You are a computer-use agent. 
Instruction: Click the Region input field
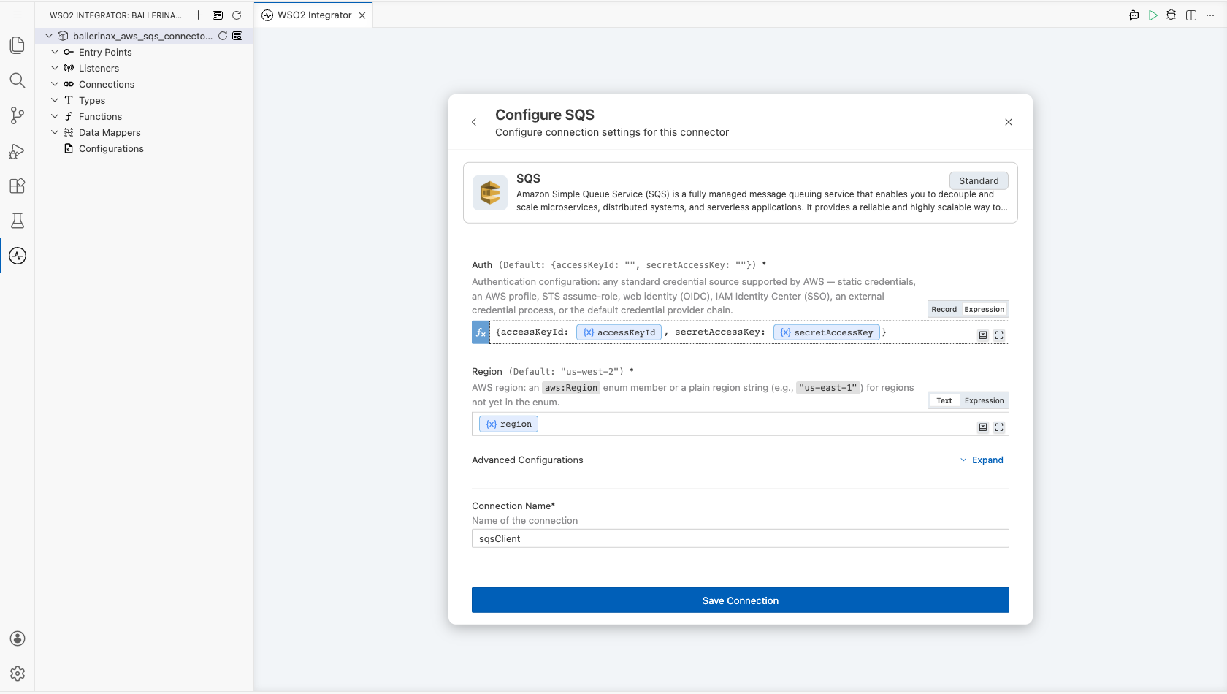click(741, 424)
